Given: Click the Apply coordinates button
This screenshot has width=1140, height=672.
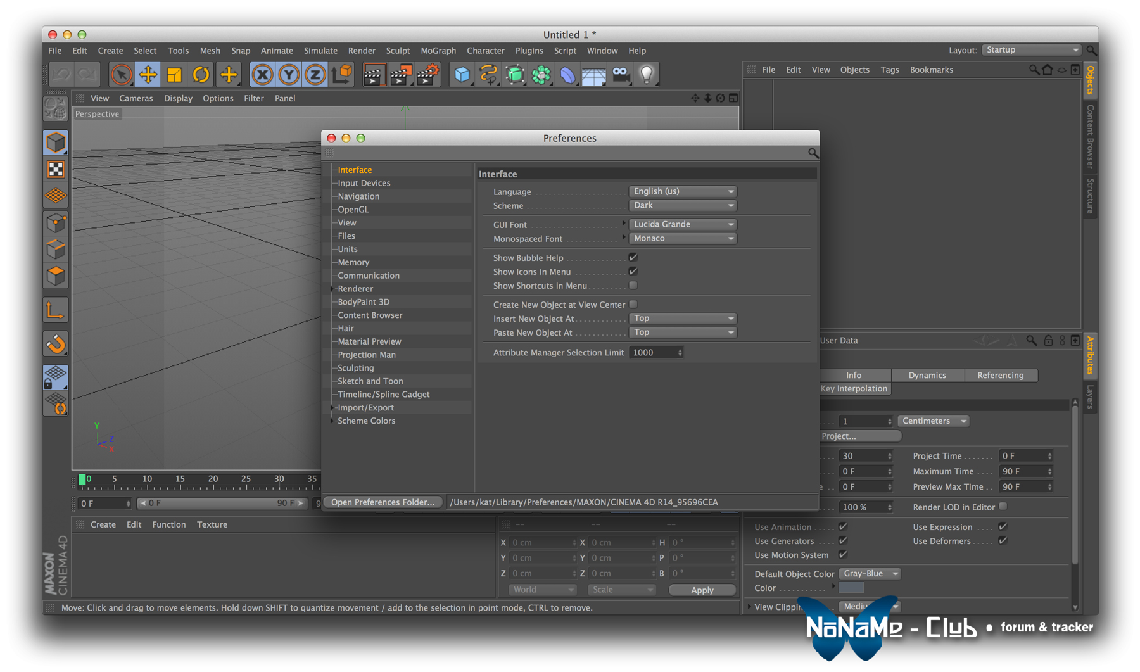Looking at the screenshot, I should [x=702, y=590].
